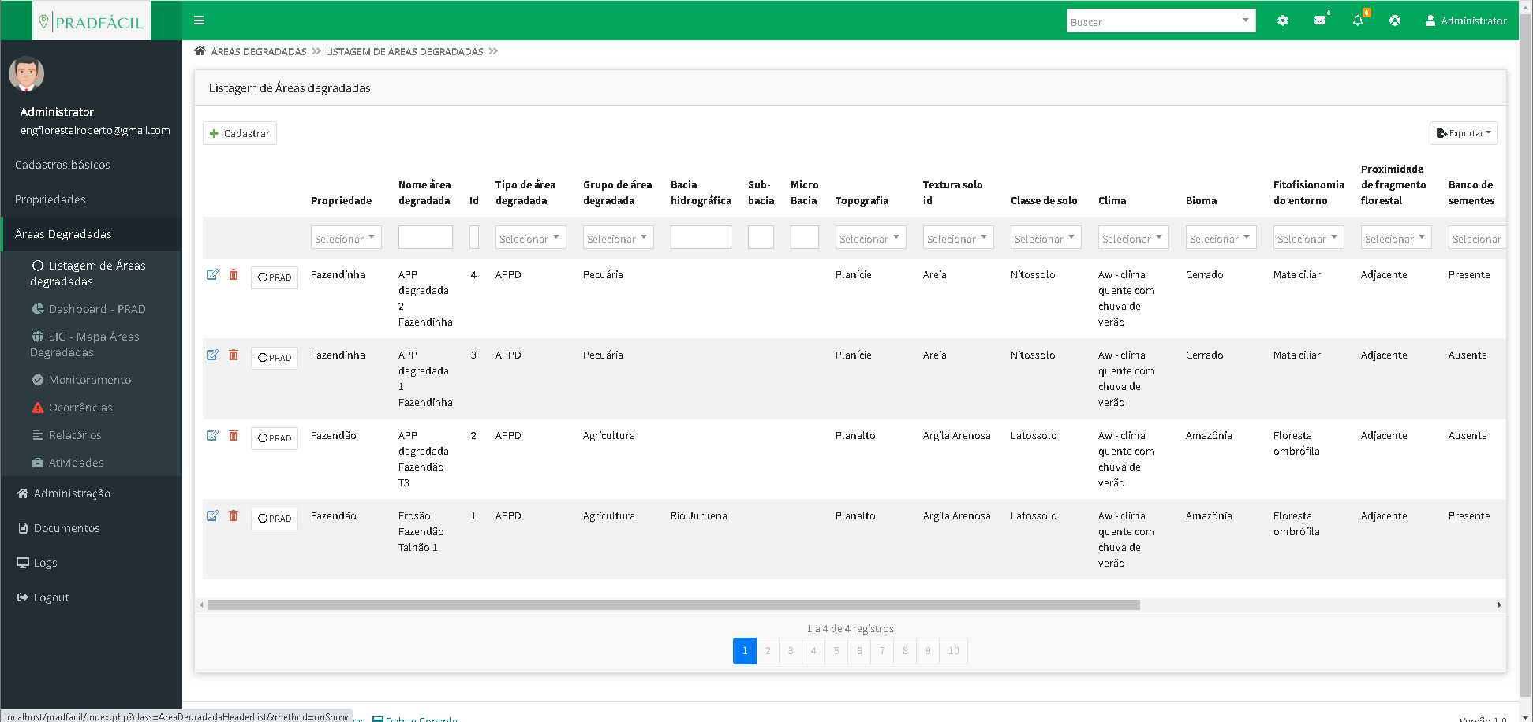Expand Cadastros básicos menu
Image resolution: width=1533 pixels, height=722 pixels.
click(62, 165)
